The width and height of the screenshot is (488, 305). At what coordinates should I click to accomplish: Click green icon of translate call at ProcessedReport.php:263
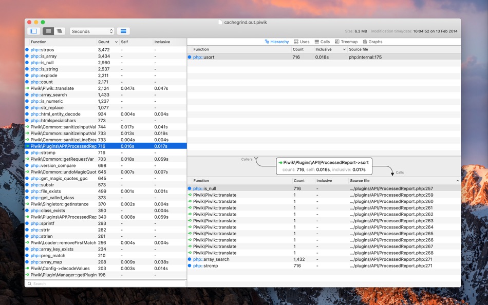pos(190,221)
